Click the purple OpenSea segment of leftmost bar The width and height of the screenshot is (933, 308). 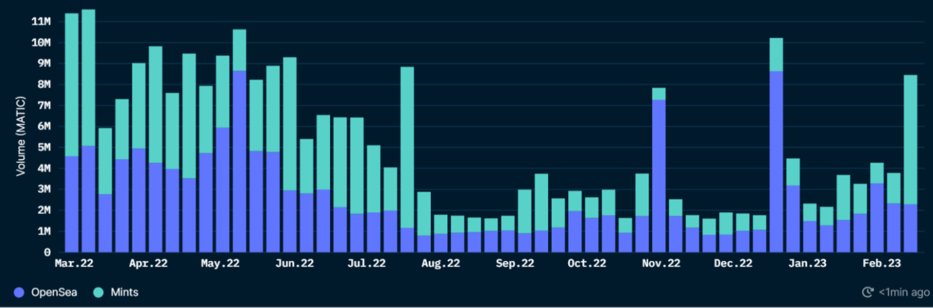[x=71, y=204]
